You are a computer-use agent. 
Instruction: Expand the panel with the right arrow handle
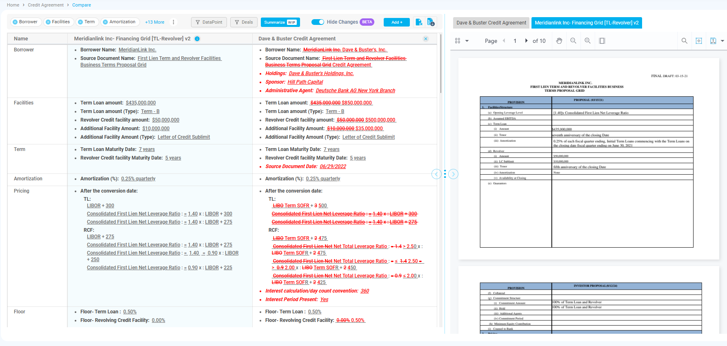tap(453, 174)
